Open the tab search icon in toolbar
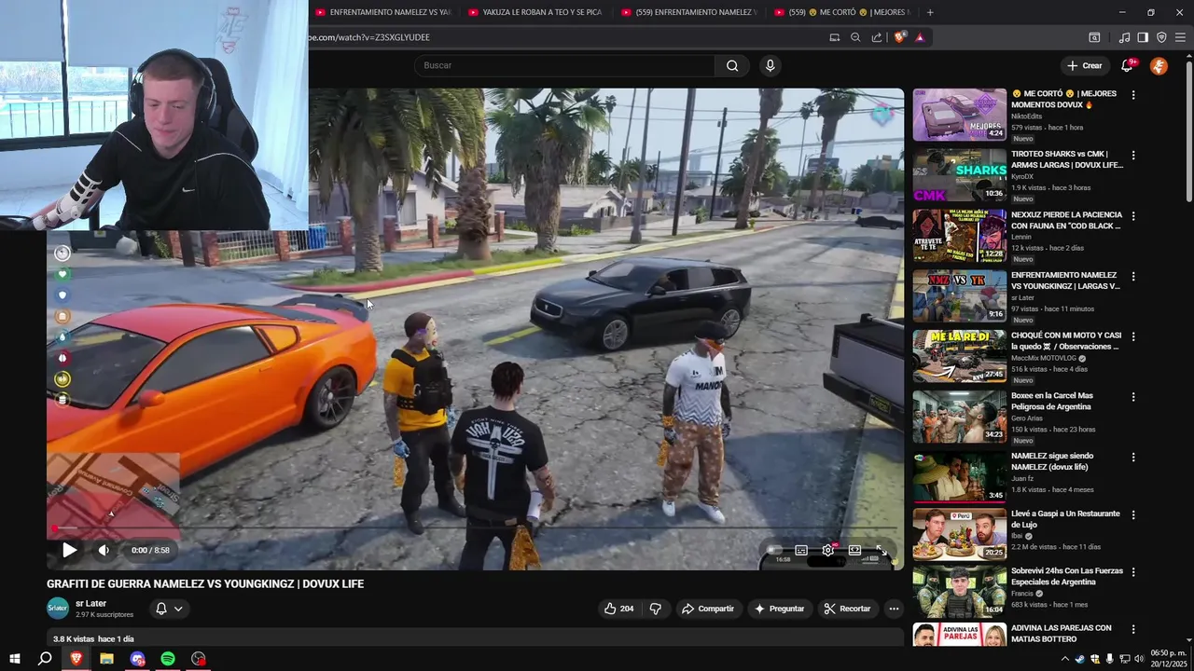1194x671 pixels. point(1094,37)
